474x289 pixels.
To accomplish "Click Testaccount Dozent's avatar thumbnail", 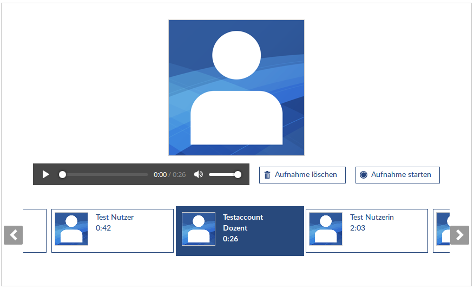I will [199, 229].
